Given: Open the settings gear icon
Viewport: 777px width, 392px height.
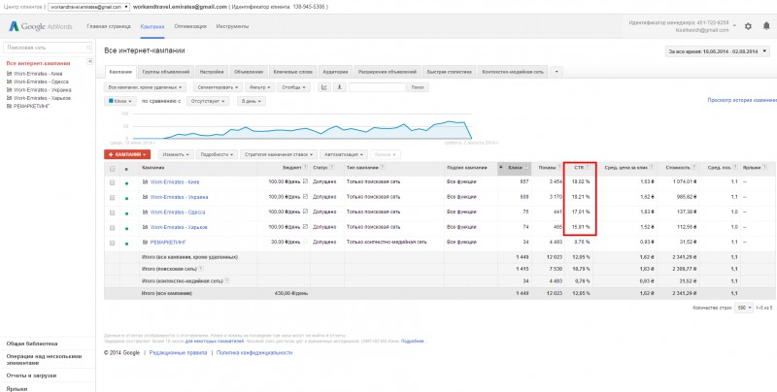Looking at the screenshot, I should (747, 26).
